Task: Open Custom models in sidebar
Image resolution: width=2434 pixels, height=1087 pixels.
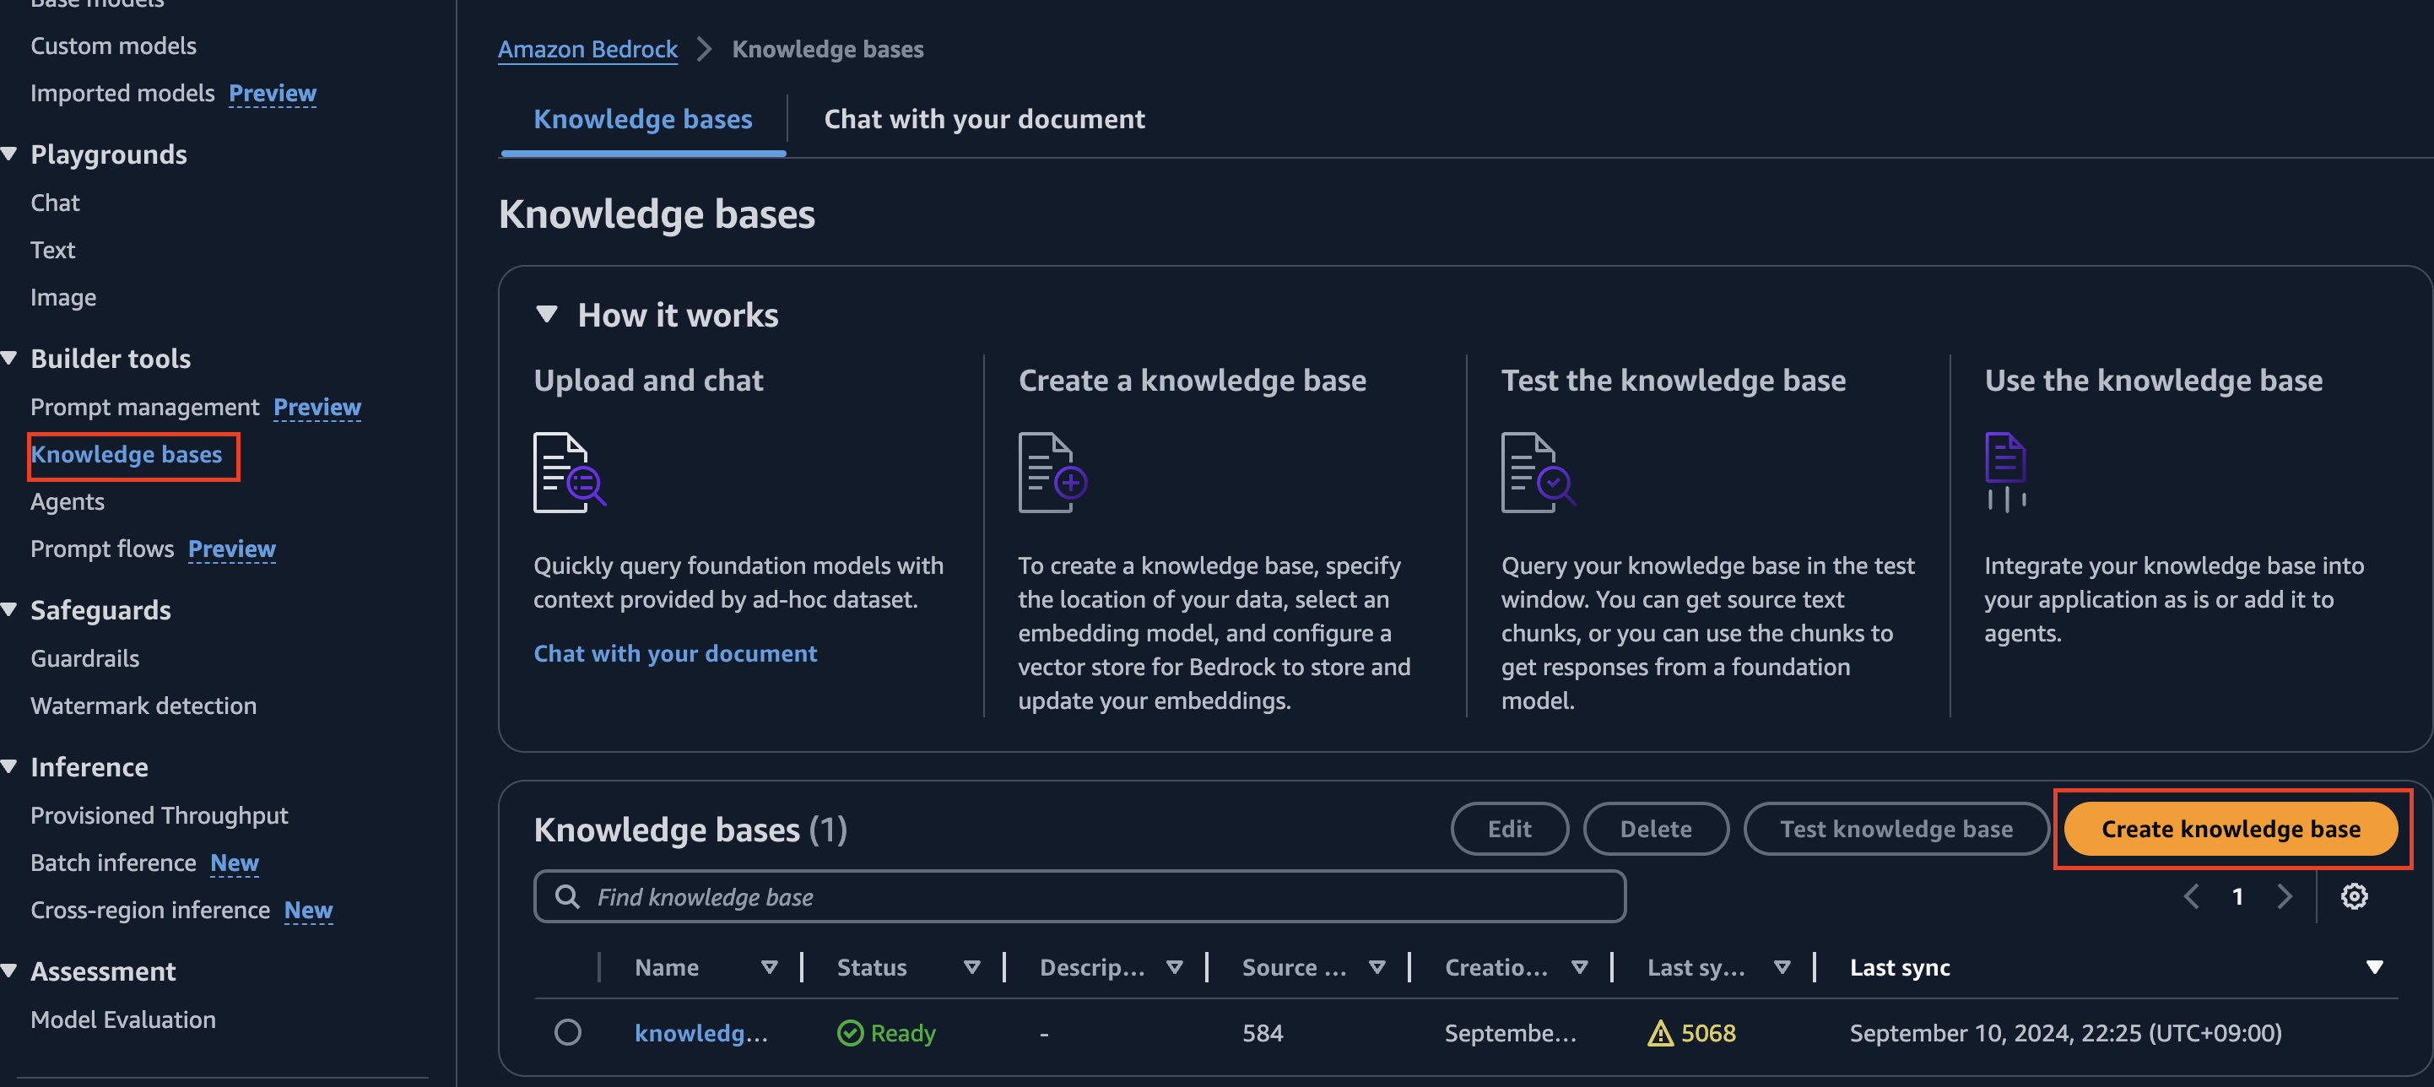Action: [113, 46]
